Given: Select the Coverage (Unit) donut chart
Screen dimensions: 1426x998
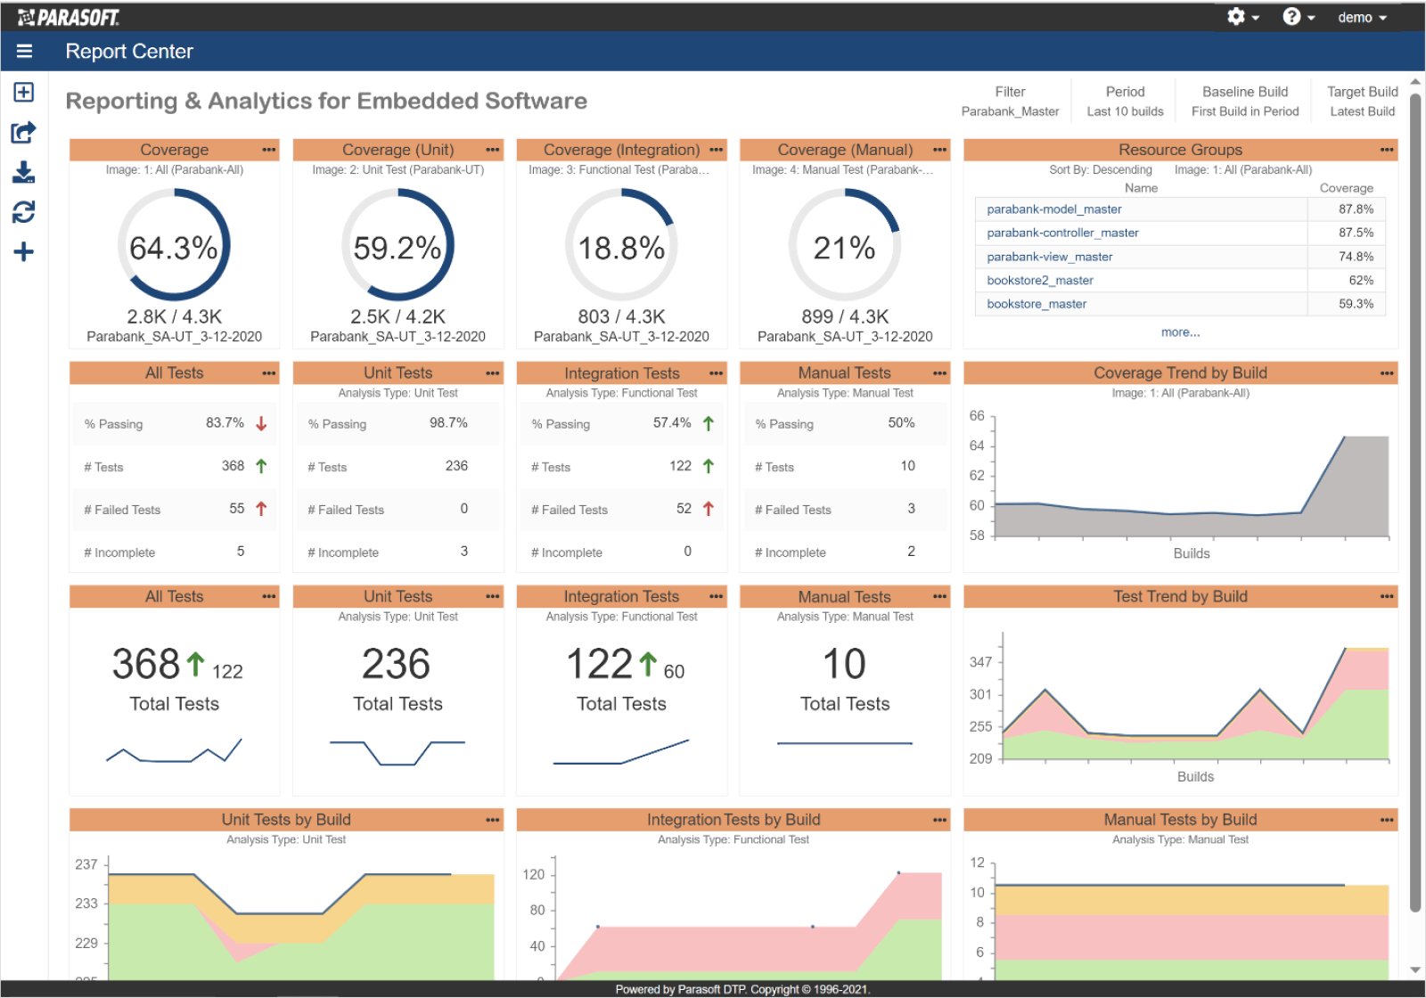Looking at the screenshot, I should 397,247.
